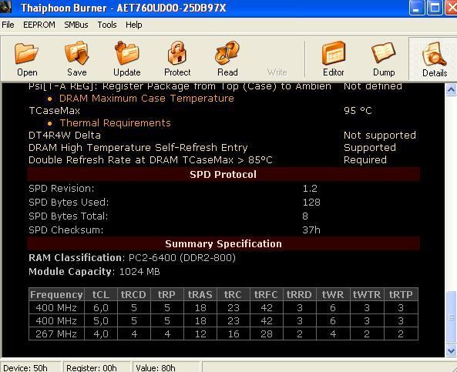The image size is (457, 372).
Task: Click the 'Thermal Requirements' heading
Action: [x=115, y=123]
